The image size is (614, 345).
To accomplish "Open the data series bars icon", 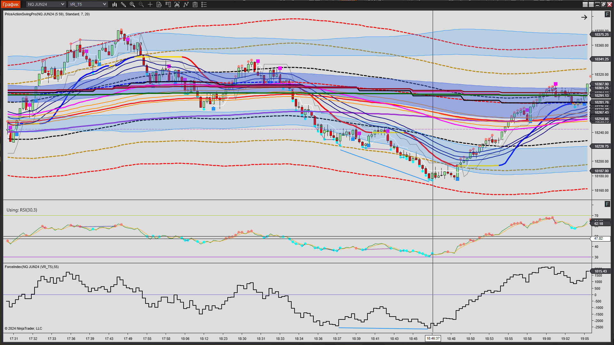I will 177,4.
